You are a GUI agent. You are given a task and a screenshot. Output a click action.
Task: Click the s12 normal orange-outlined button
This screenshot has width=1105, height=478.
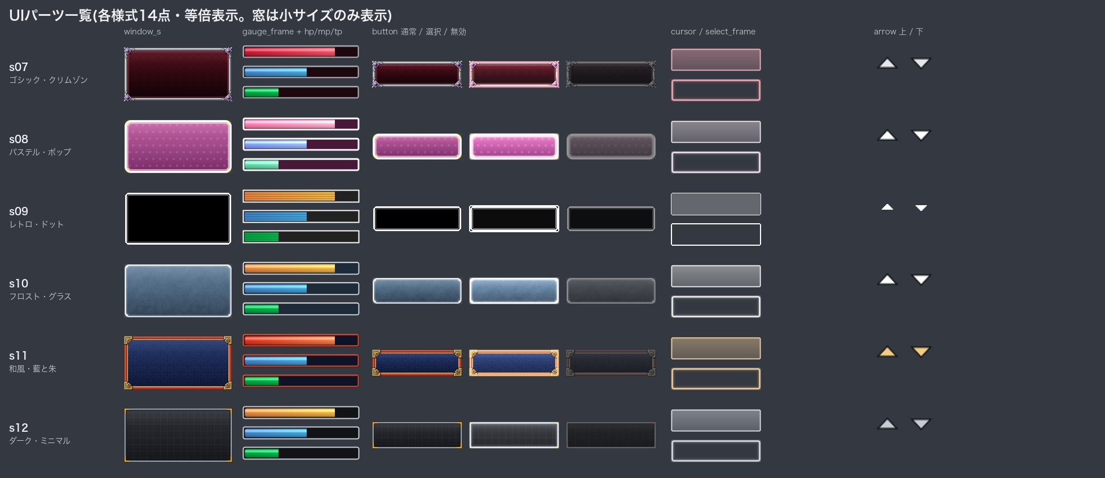417,435
